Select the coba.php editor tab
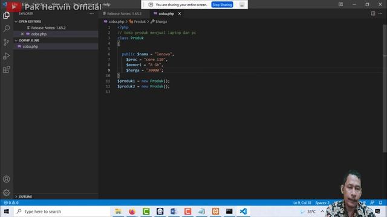 166,14
